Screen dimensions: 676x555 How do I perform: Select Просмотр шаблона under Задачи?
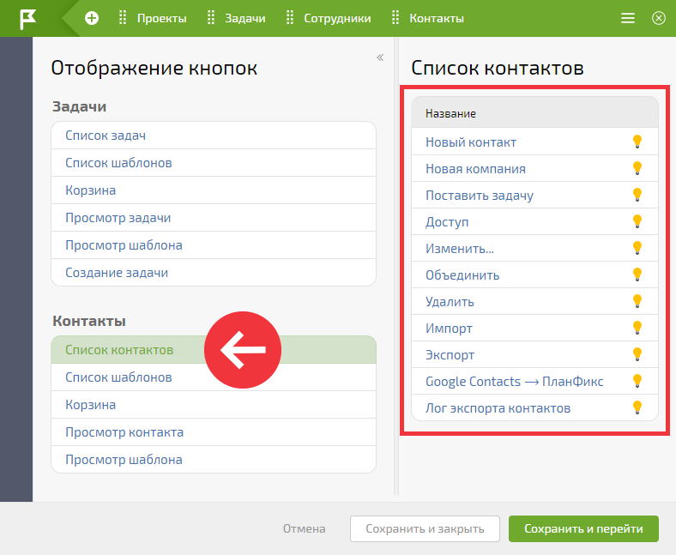[214, 245]
